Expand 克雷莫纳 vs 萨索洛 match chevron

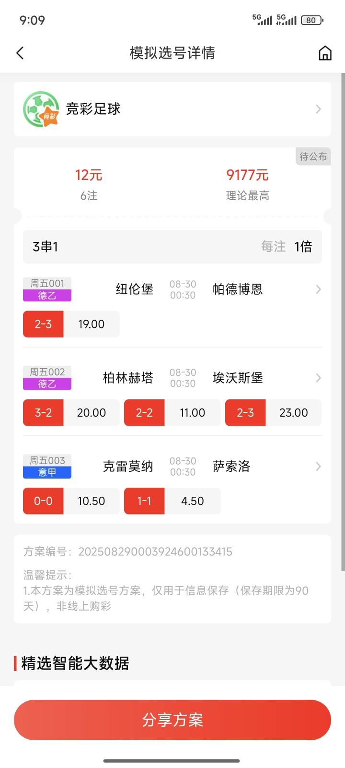pyautogui.click(x=318, y=466)
